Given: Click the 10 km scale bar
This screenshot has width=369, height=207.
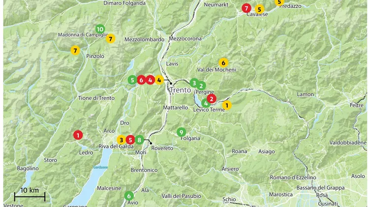Looking at the screenshot, I should (x=30, y=196).
